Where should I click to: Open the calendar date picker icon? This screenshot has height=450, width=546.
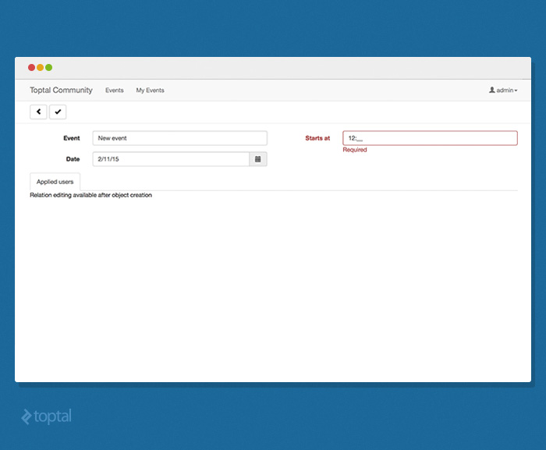(x=258, y=159)
